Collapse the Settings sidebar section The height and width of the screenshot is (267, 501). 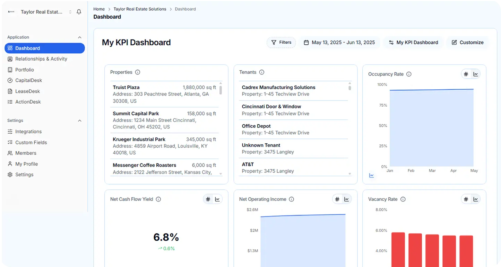tap(80, 121)
